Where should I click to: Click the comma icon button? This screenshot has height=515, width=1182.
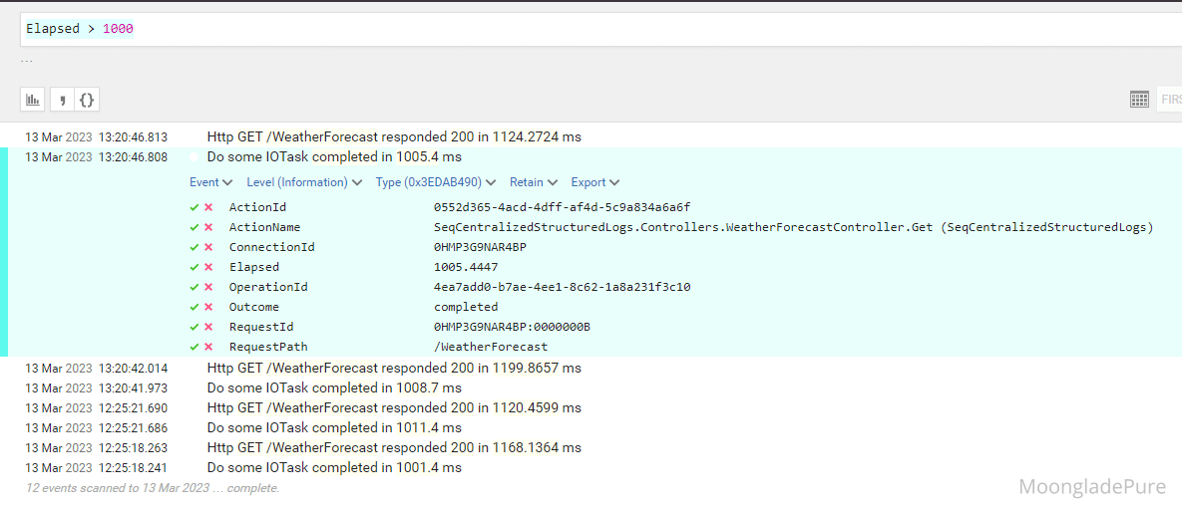62,100
